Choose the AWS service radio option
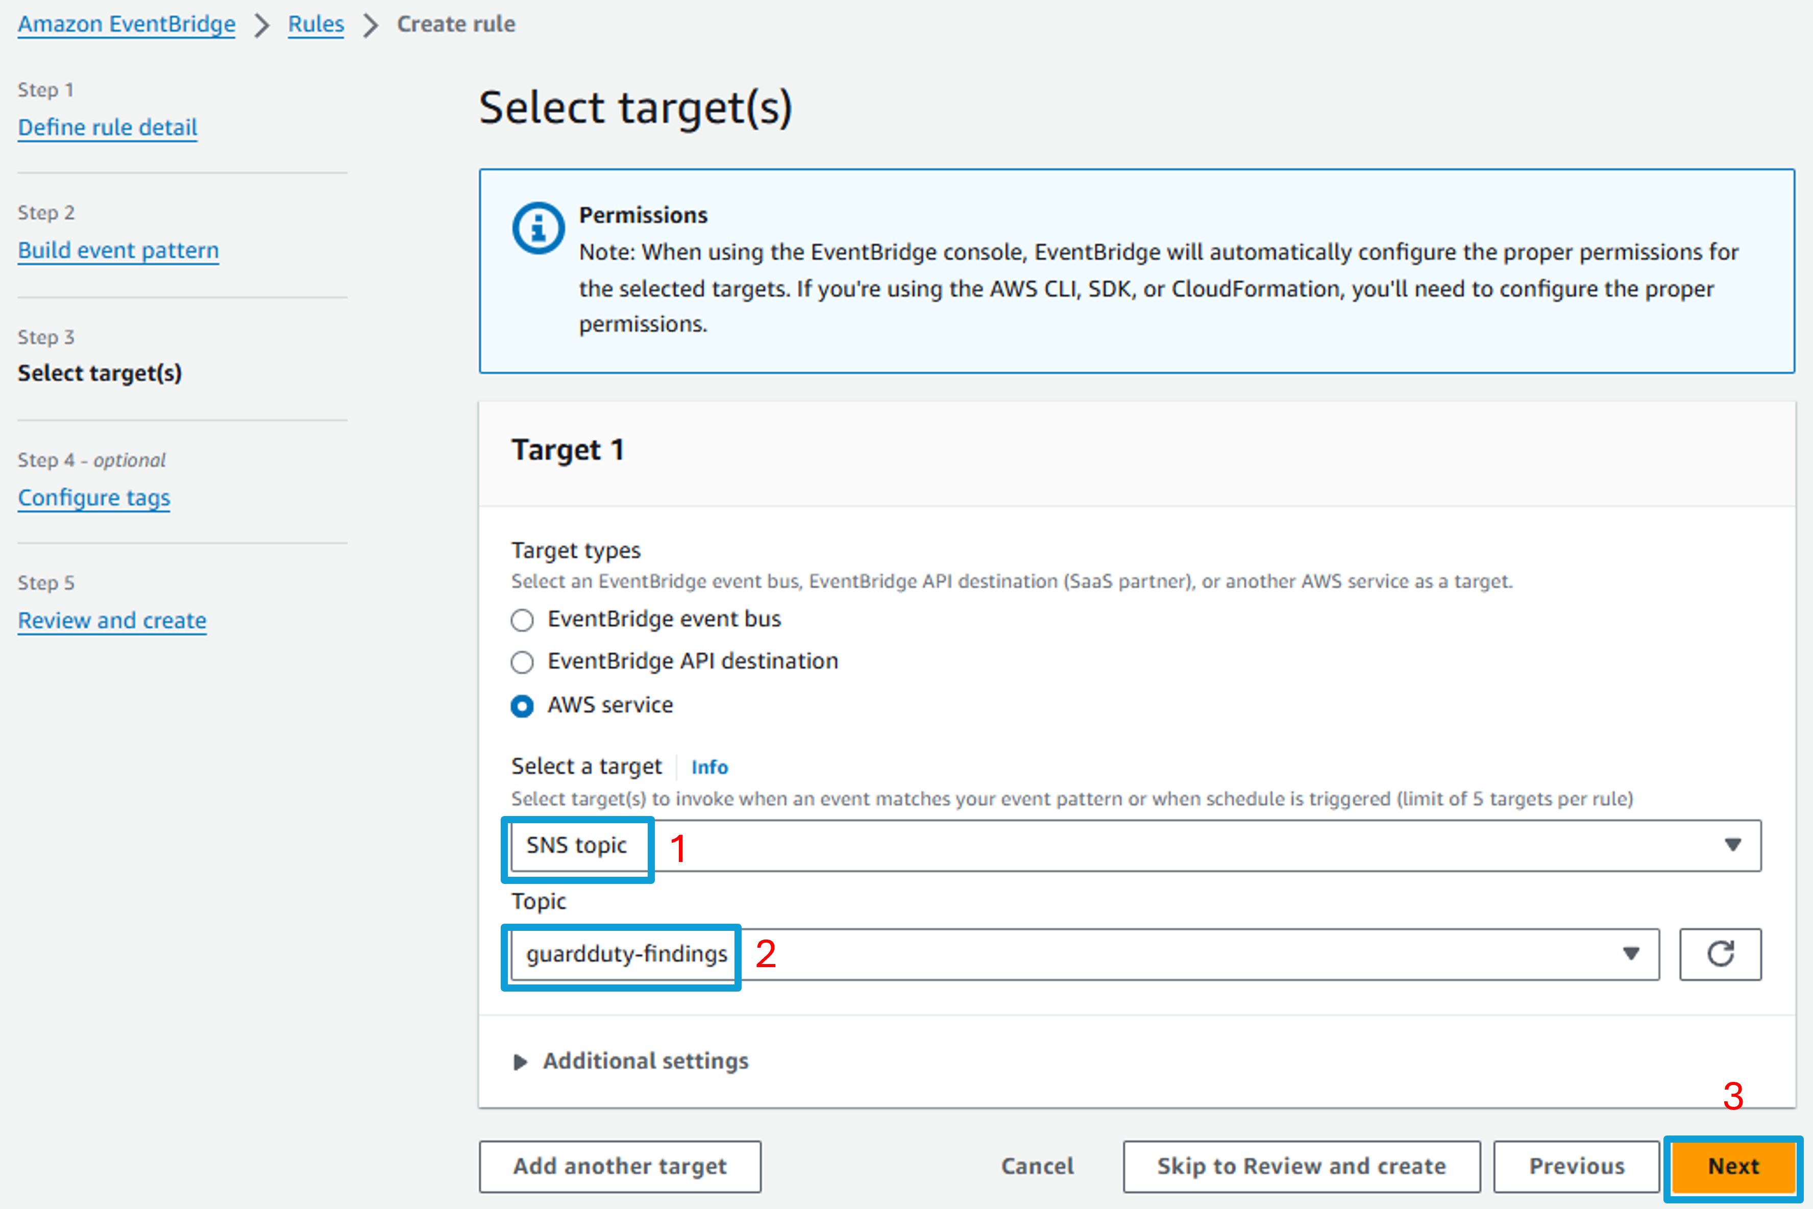 pos(522,705)
